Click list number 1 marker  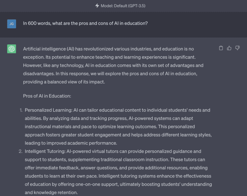click(x=21, y=110)
